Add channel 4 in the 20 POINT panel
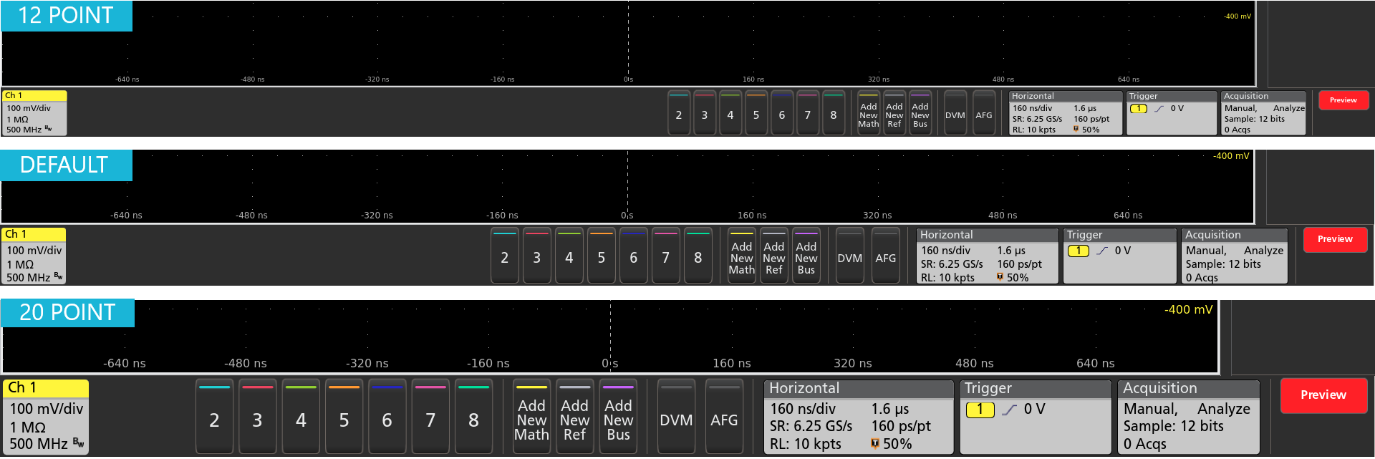Viewport: 1375px width, 459px height. coord(301,417)
